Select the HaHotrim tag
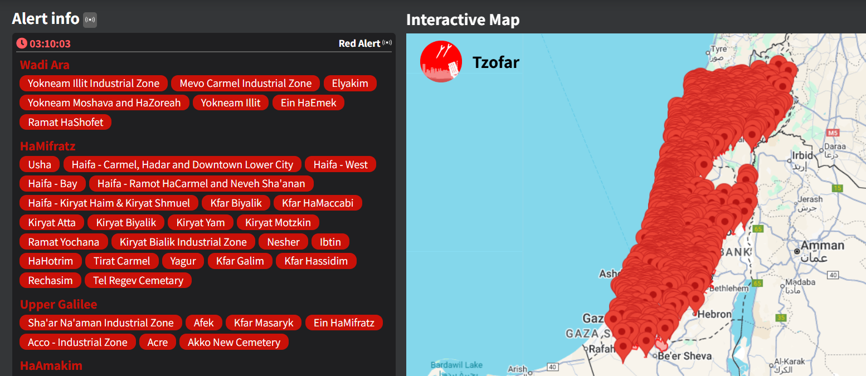The width and height of the screenshot is (866, 376). (x=51, y=261)
